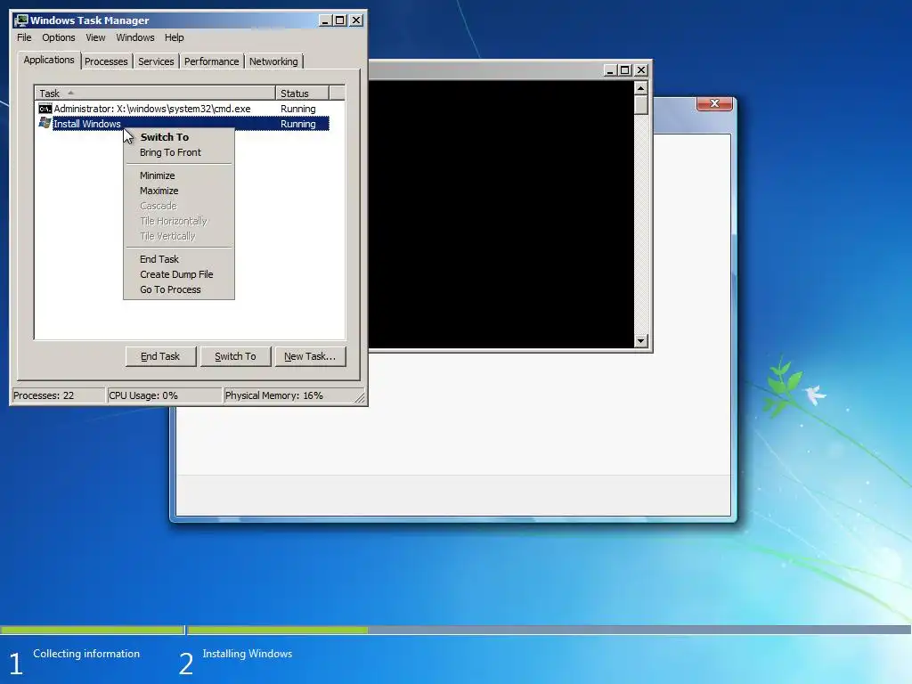Image resolution: width=912 pixels, height=684 pixels.
Task: Maximize the command prompt window
Action: (624, 69)
